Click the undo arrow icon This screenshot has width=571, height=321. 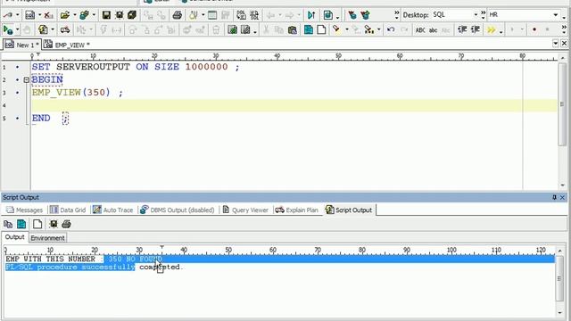point(391,29)
